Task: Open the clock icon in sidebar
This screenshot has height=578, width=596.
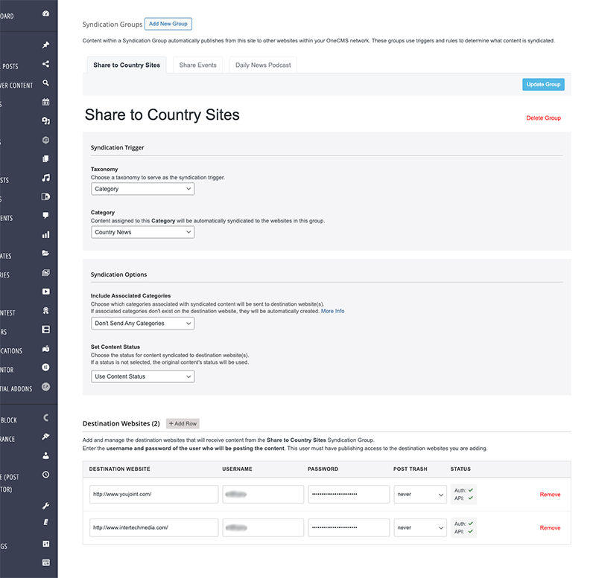Action: click(45, 475)
